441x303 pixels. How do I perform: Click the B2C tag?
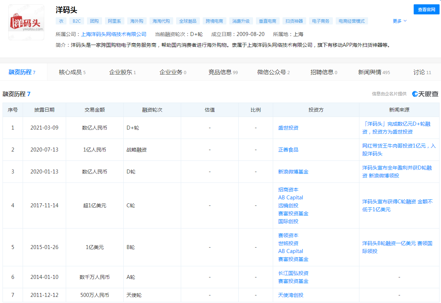coord(77,21)
